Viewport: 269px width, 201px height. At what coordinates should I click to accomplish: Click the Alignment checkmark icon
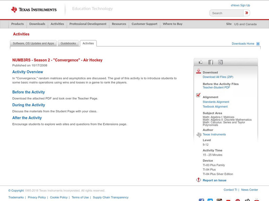(198, 95)
